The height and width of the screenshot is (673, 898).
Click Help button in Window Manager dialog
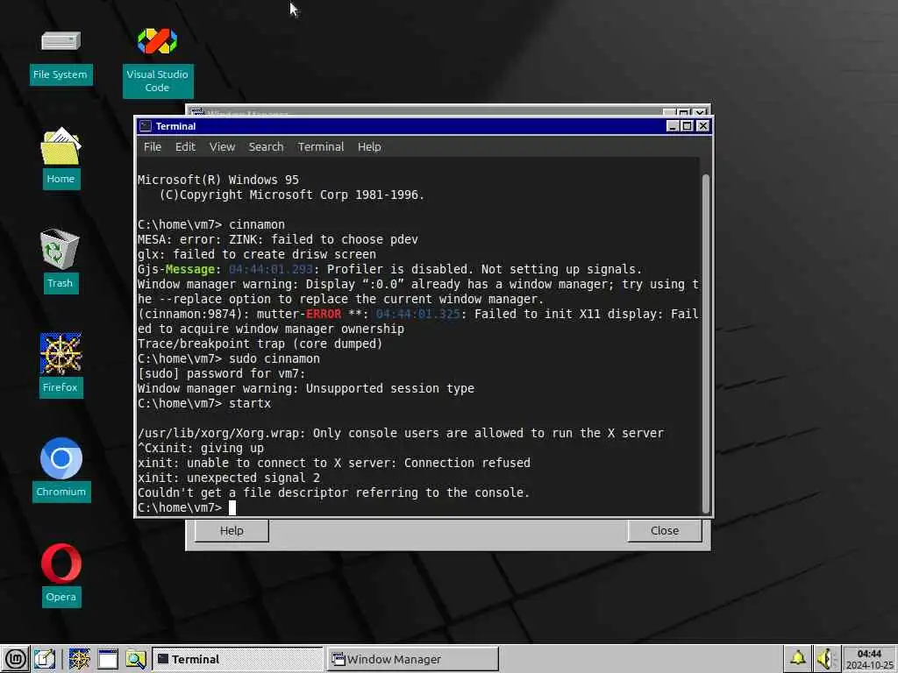coord(232,530)
